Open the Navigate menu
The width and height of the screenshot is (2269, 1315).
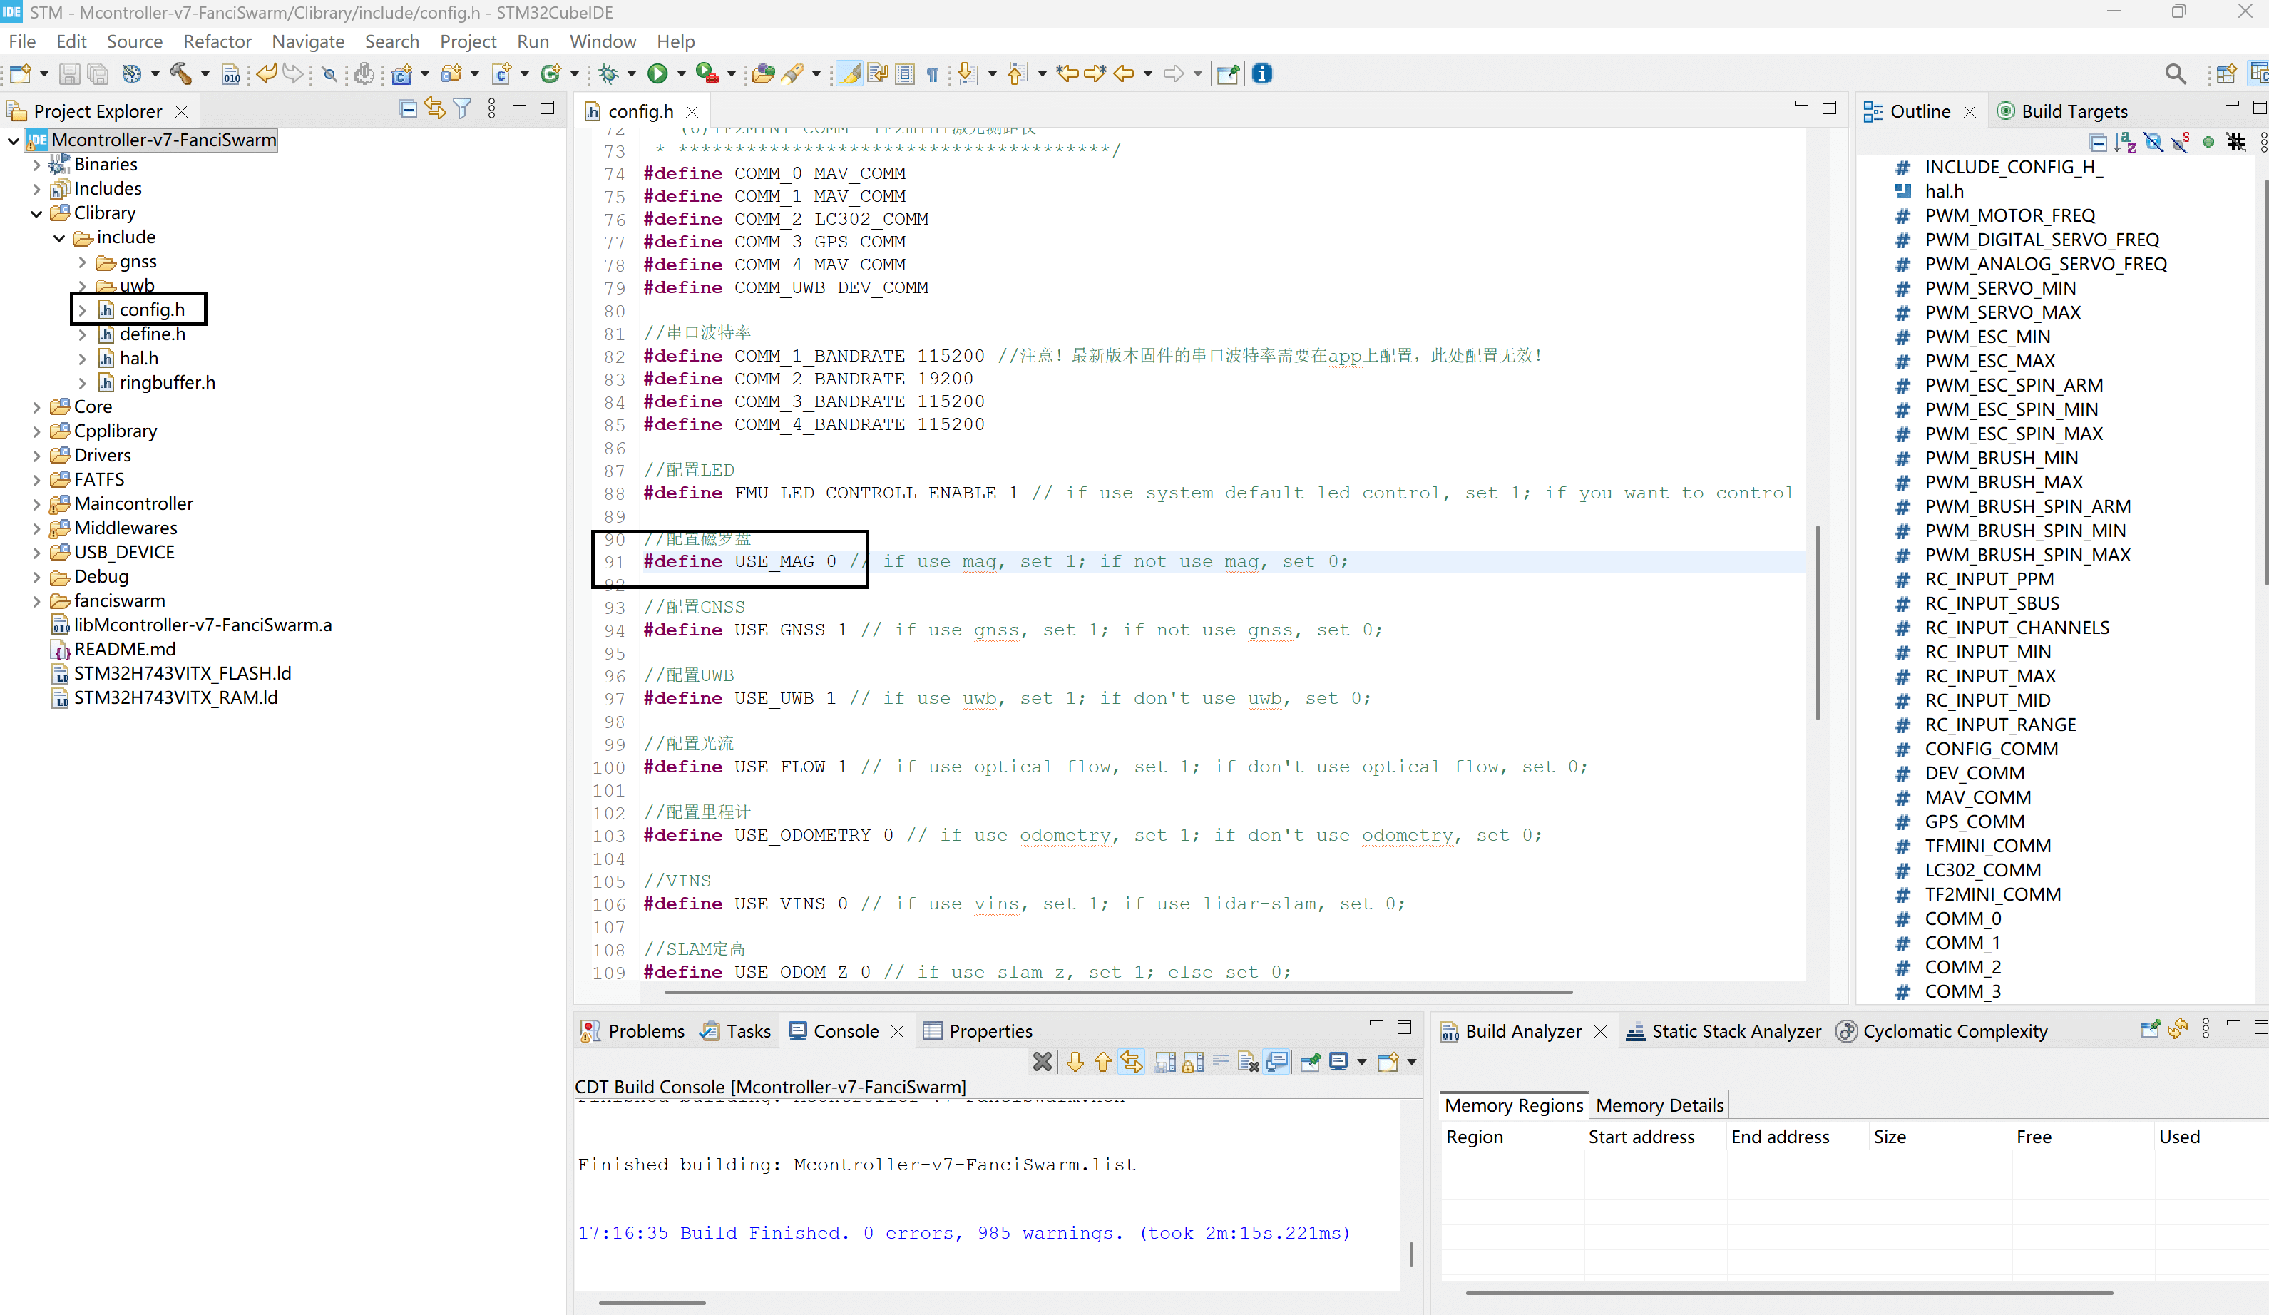click(308, 41)
